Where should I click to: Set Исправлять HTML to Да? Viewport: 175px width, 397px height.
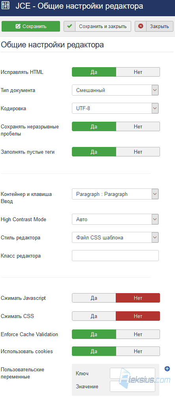coord(94,72)
